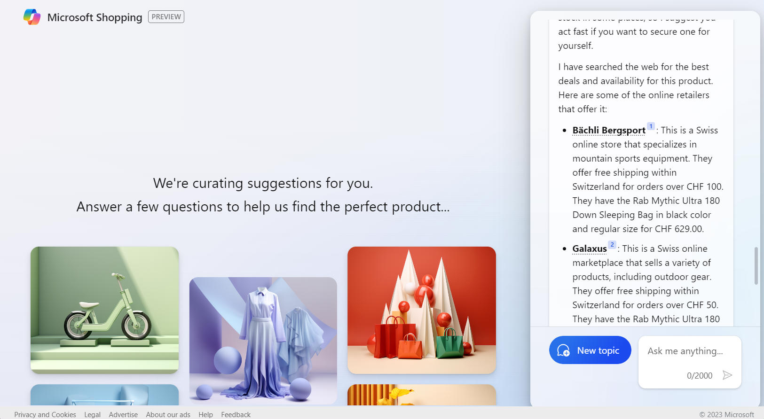Open citation 1 next to Bächli Bergsport
This screenshot has width=764, height=419.
[x=651, y=126]
